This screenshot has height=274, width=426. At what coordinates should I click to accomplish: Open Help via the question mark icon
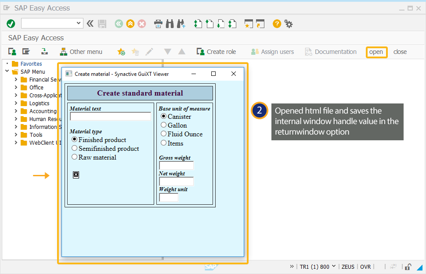[277, 24]
